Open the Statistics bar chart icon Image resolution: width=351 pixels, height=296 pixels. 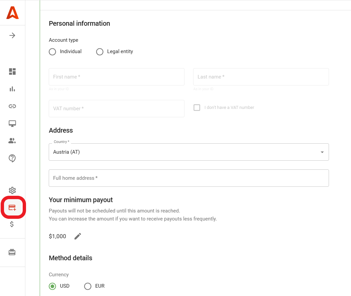coord(12,89)
